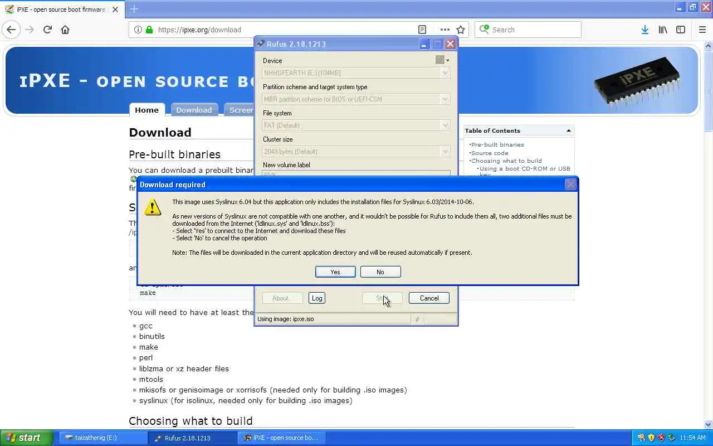The image size is (713, 446).
Task: Go back using Firefox's back arrow
Action: tap(11, 30)
